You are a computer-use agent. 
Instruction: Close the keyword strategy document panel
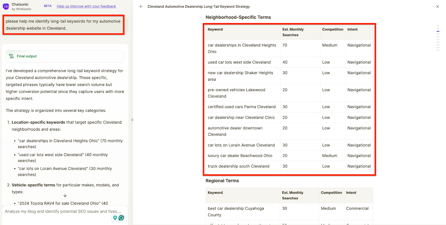(x=437, y=6)
